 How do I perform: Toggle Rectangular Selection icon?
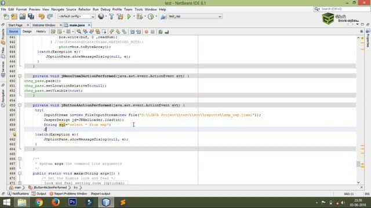click(104, 32)
